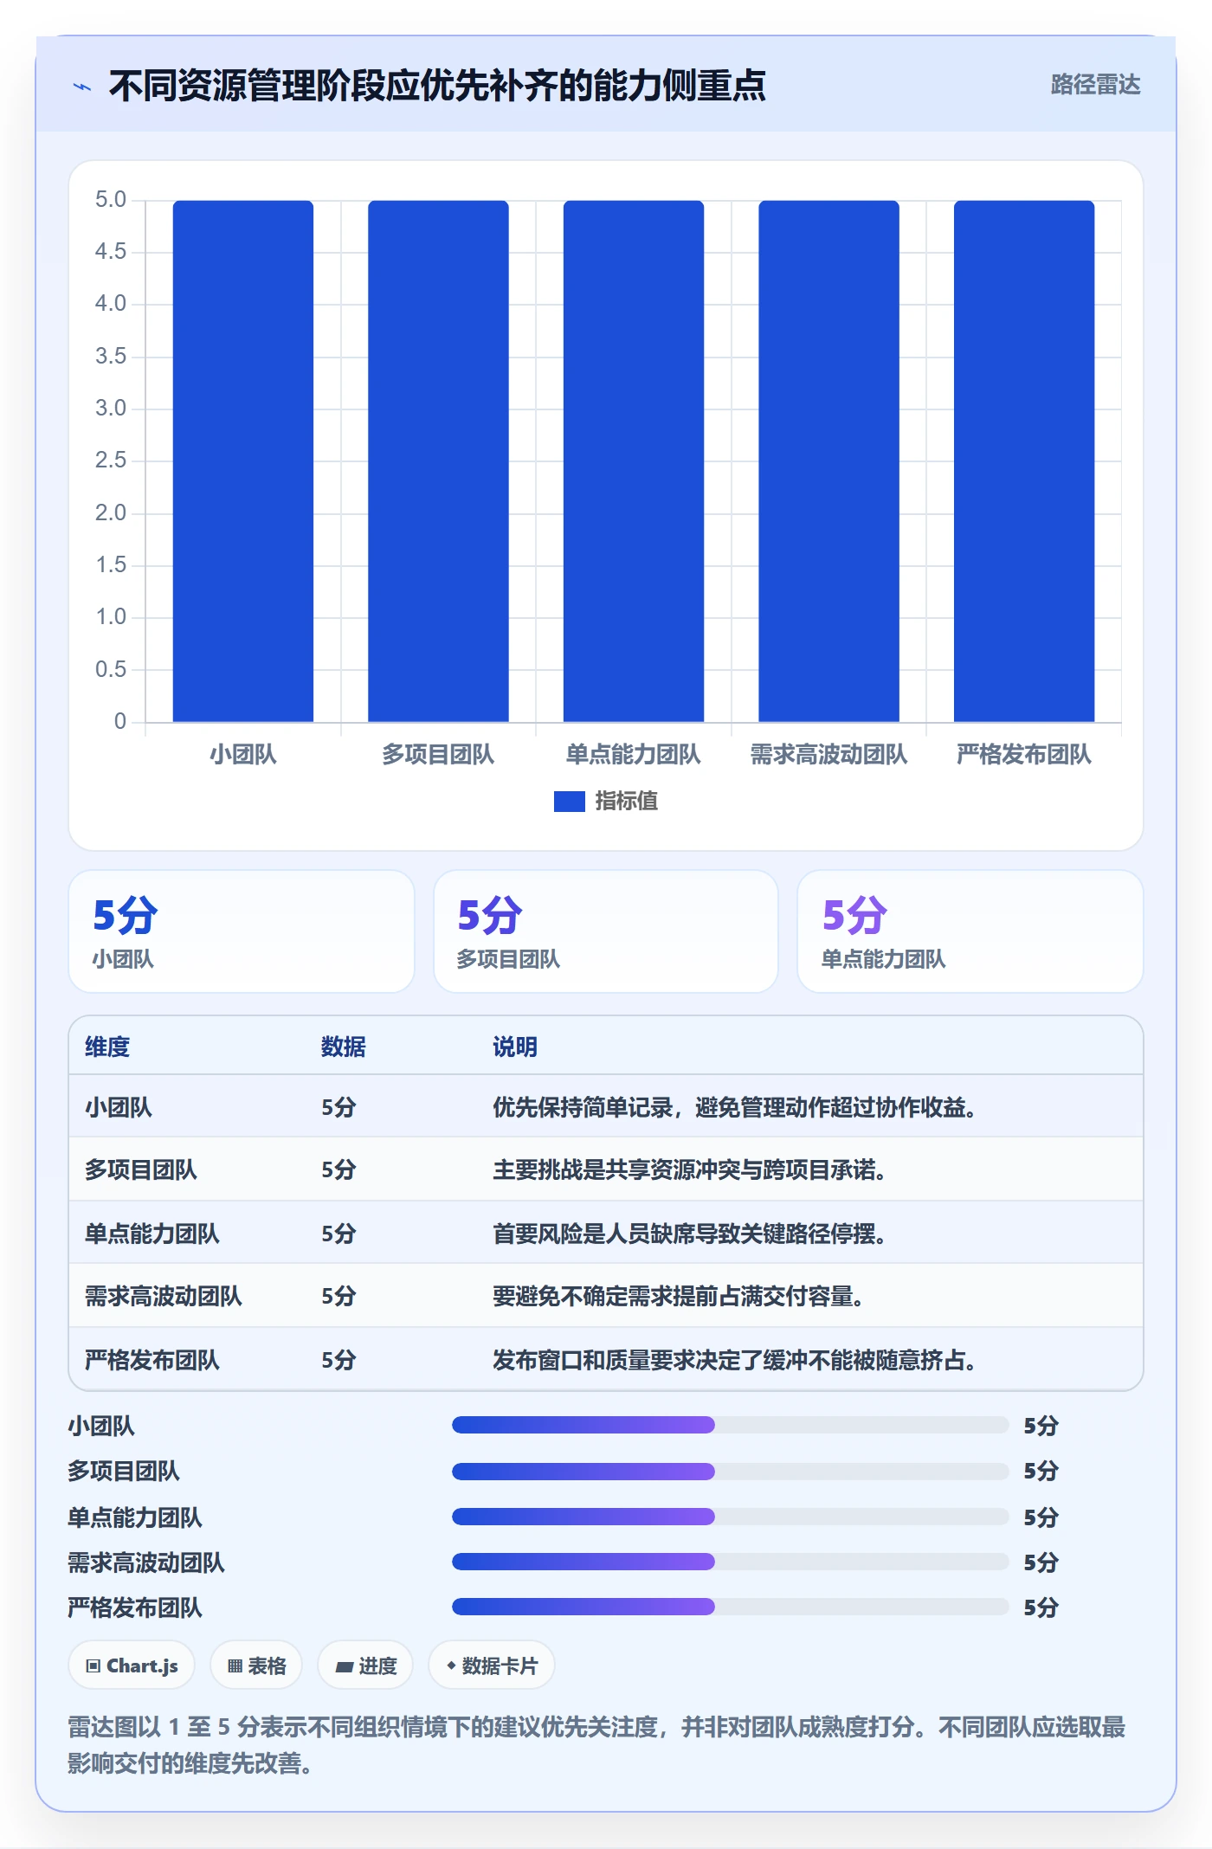Select the footer note starting with 雷达图以 1 至 5 分
The width and height of the screenshot is (1212, 1849).
point(596,1745)
